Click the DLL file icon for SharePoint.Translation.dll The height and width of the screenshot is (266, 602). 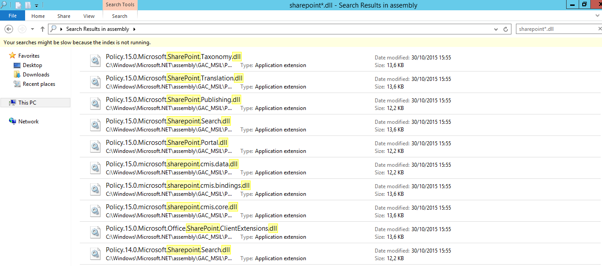click(95, 82)
